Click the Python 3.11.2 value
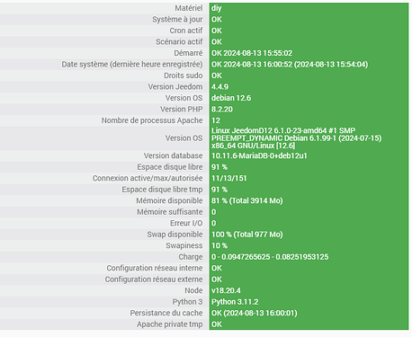 click(x=235, y=302)
